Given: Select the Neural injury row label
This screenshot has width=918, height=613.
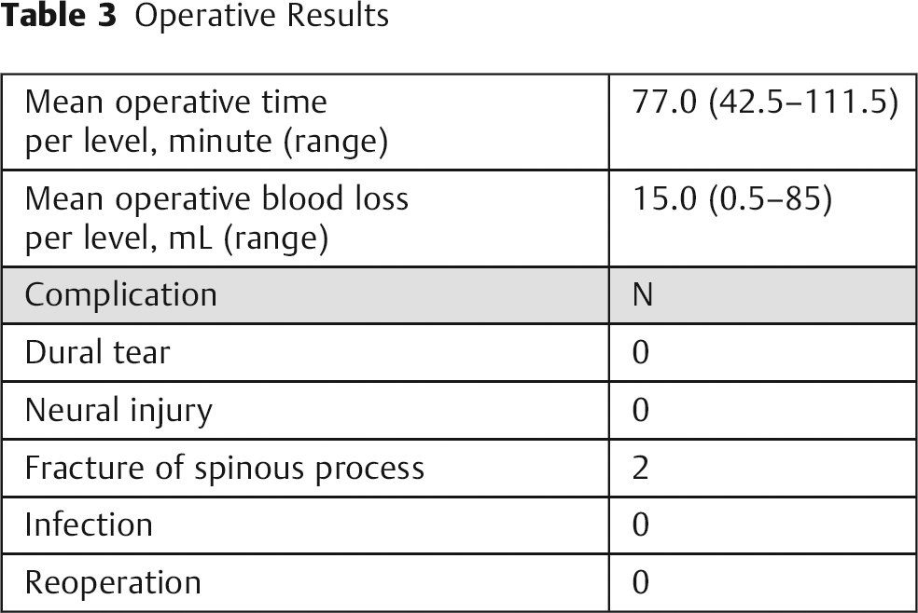Looking at the screenshot, I should (118, 411).
